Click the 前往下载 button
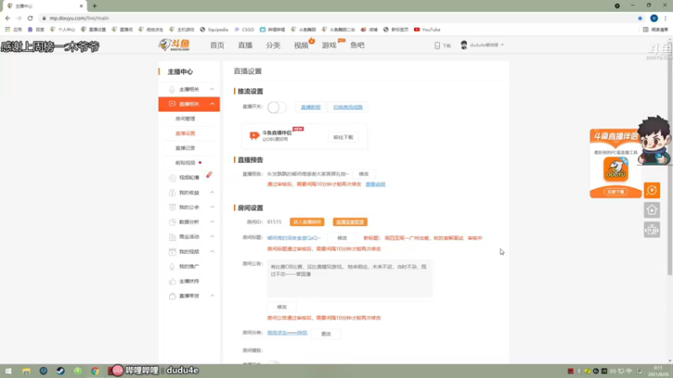The image size is (673, 378). point(343,137)
